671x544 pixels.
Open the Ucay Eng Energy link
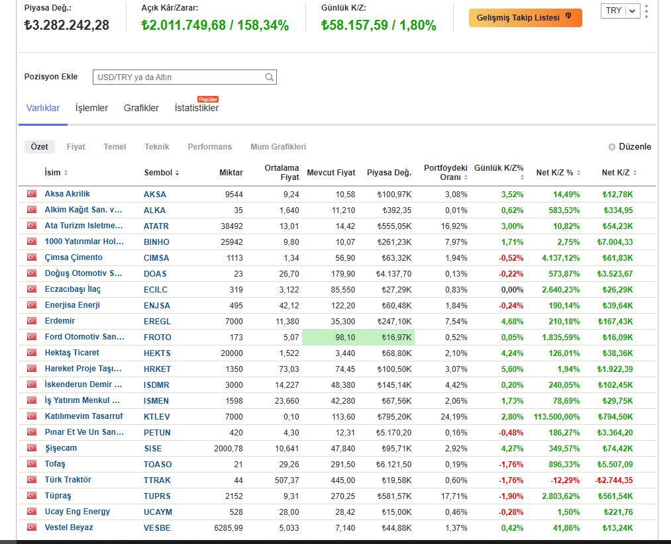click(77, 512)
